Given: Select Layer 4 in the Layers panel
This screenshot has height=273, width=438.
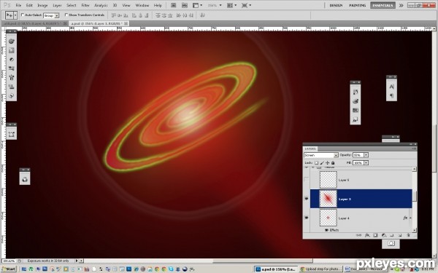Looking at the screenshot, I should point(361,218).
